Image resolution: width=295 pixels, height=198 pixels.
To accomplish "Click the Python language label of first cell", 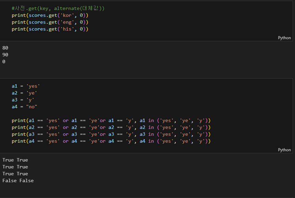I will coord(284,38).
